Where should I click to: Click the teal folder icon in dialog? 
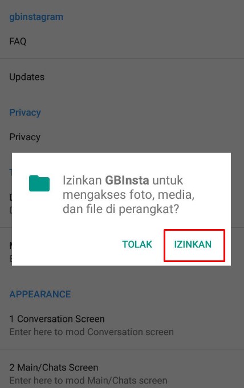point(39,183)
